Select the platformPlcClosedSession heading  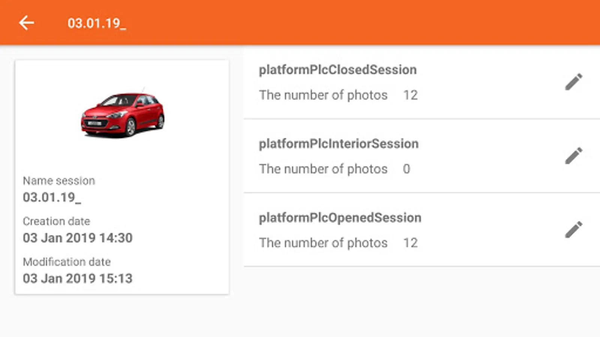(337, 70)
